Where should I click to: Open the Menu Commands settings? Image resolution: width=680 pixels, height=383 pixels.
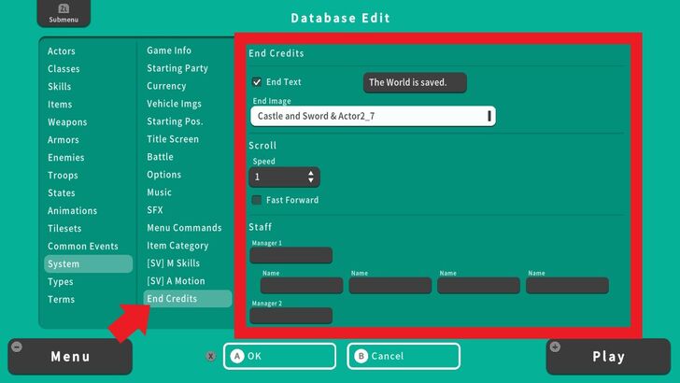184,228
